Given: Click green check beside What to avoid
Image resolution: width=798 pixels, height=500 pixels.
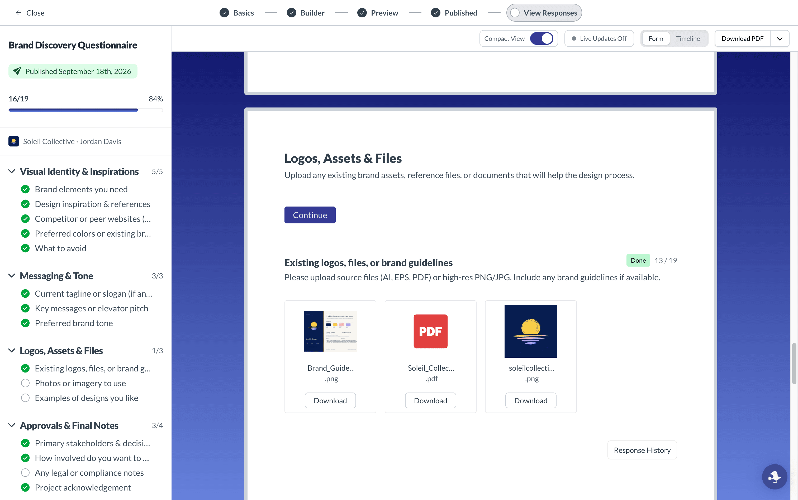Looking at the screenshot, I should click(26, 248).
